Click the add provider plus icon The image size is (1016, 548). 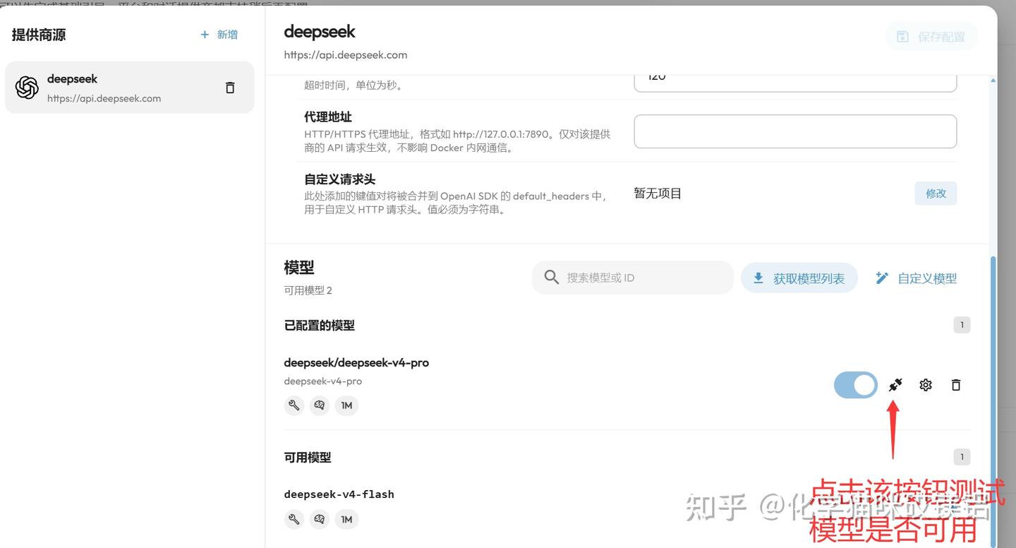[x=205, y=35]
